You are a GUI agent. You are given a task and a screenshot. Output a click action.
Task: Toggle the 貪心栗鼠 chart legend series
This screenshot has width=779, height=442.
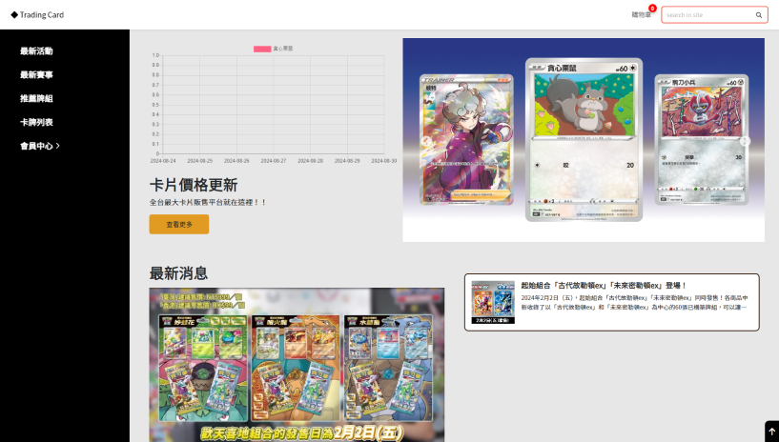[x=273, y=48]
